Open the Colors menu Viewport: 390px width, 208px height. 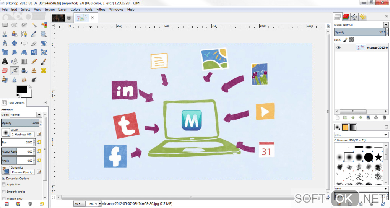75,10
